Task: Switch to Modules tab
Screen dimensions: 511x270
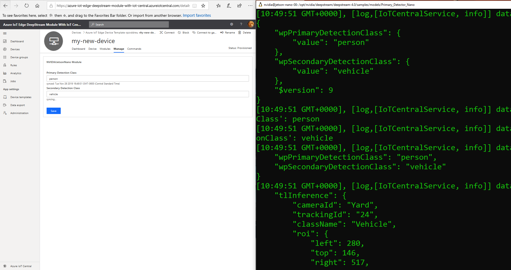Action: (x=105, y=49)
